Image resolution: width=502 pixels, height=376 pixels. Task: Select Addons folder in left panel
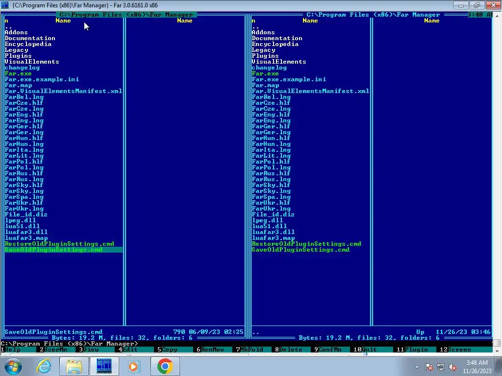click(16, 32)
